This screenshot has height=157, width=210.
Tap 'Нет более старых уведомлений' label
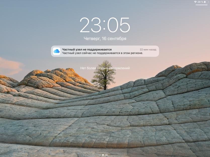pyautogui.click(x=105, y=68)
